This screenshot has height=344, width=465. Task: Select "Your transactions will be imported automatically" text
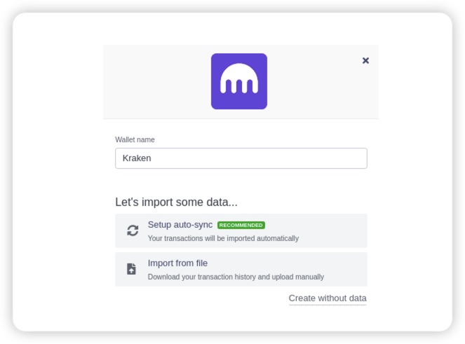tap(223, 238)
